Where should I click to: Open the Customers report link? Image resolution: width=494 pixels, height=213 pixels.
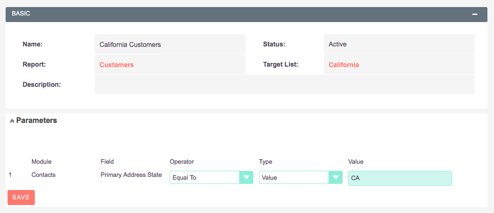coord(117,65)
